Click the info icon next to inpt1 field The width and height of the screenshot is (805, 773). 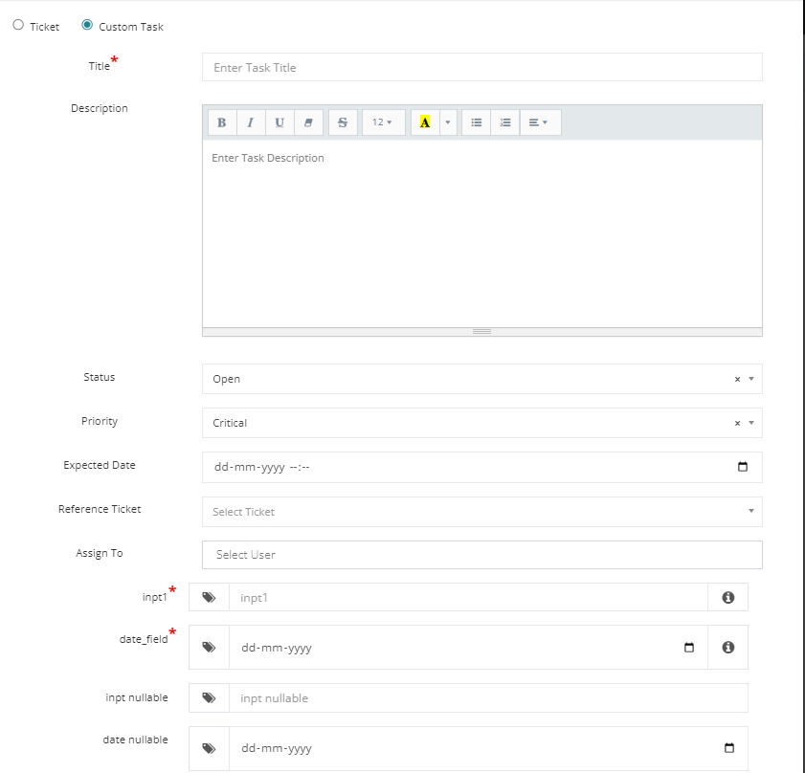(727, 596)
